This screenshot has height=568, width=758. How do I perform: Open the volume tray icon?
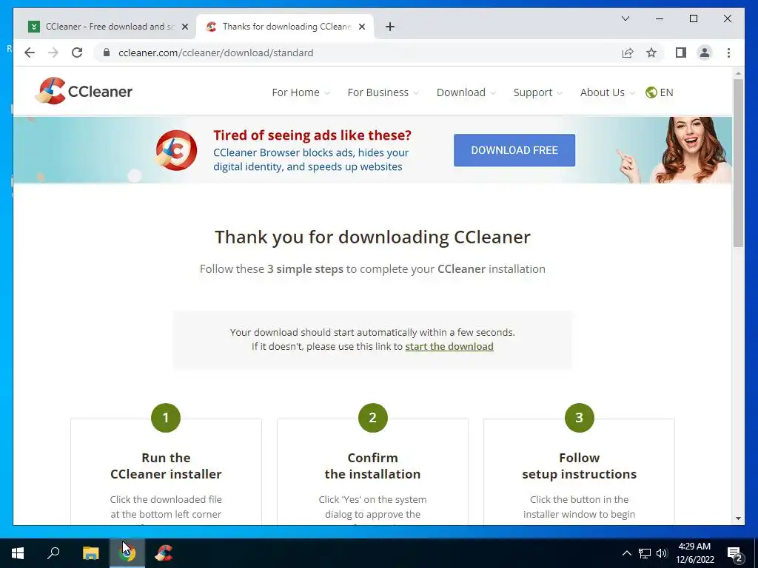pos(662,553)
